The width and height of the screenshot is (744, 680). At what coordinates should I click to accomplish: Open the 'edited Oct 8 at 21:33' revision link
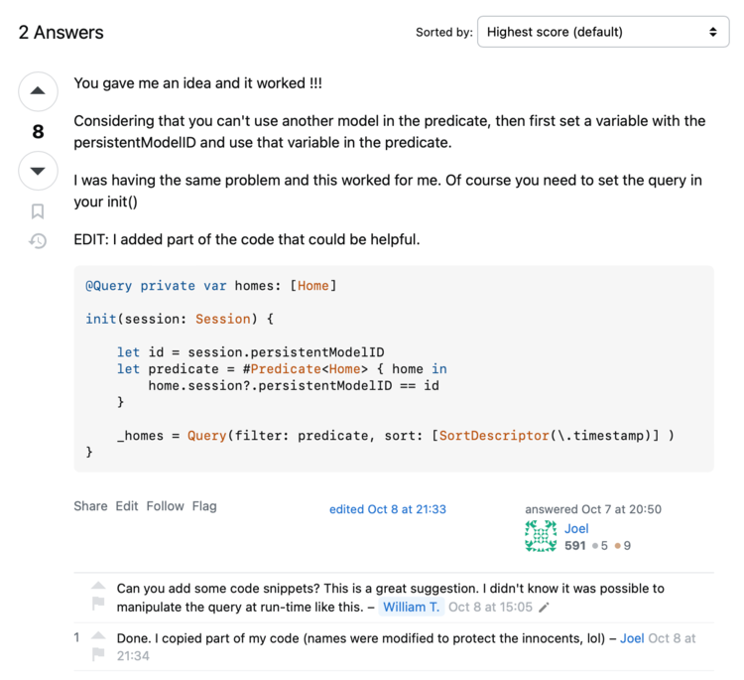point(388,509)
